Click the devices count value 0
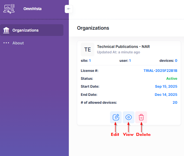184x156 pixels. pos(176,60)
